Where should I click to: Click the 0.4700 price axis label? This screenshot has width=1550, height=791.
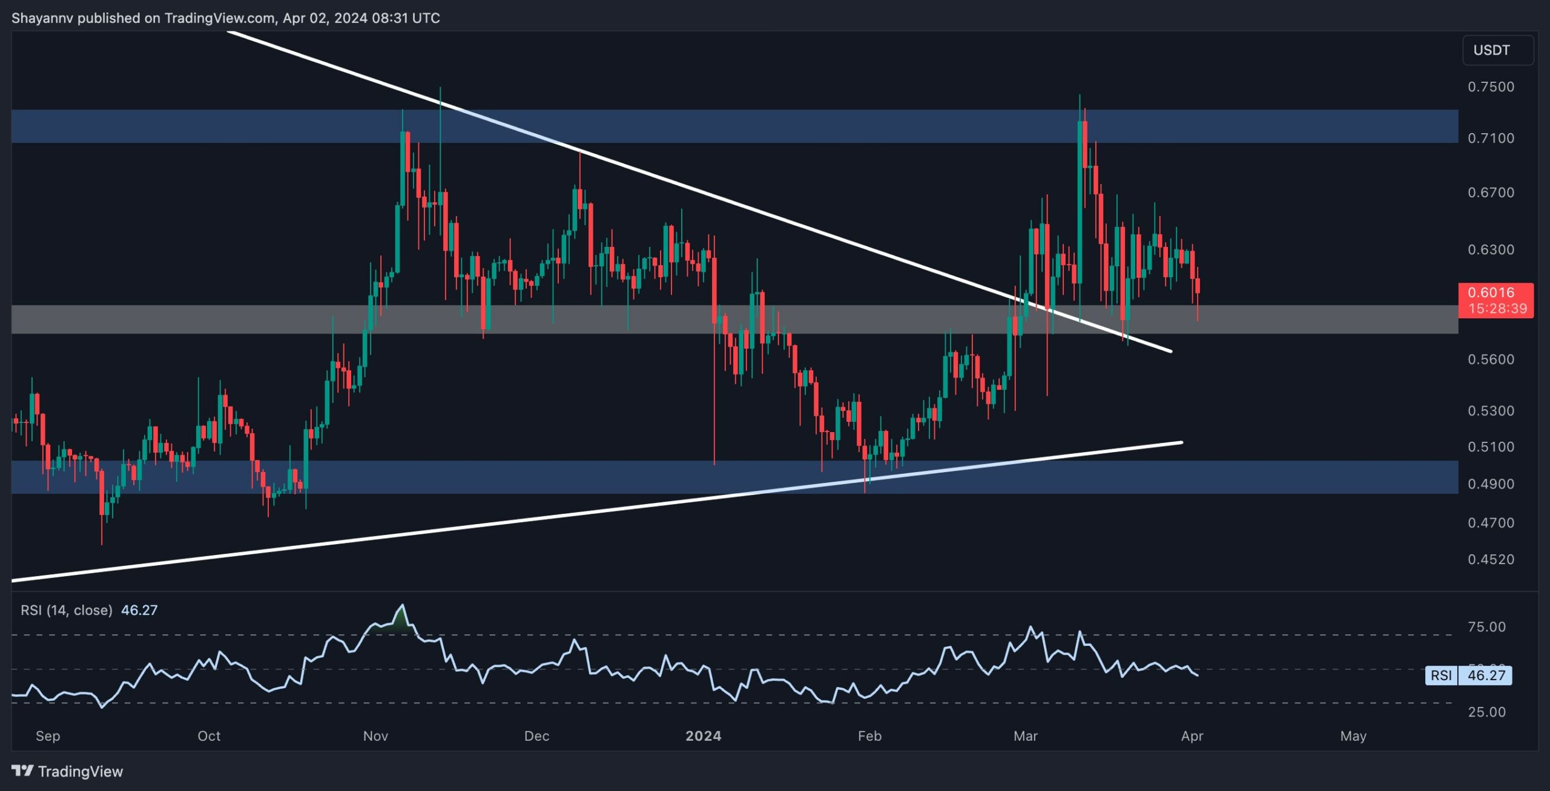[1491, 523]
